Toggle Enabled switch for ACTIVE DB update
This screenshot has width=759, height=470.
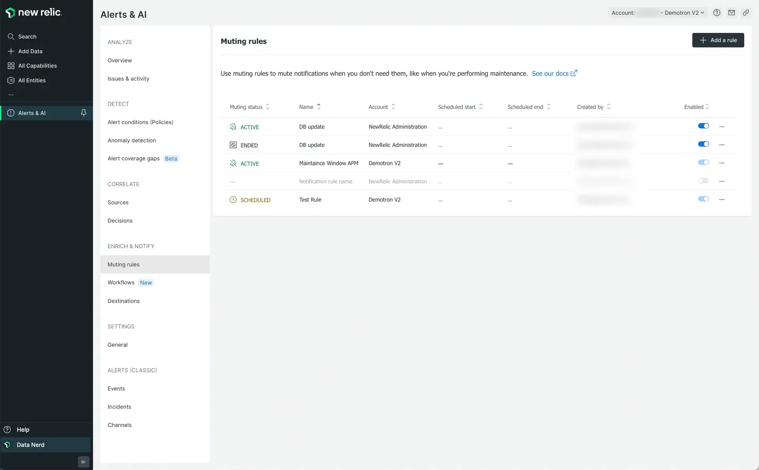point(703,126)
